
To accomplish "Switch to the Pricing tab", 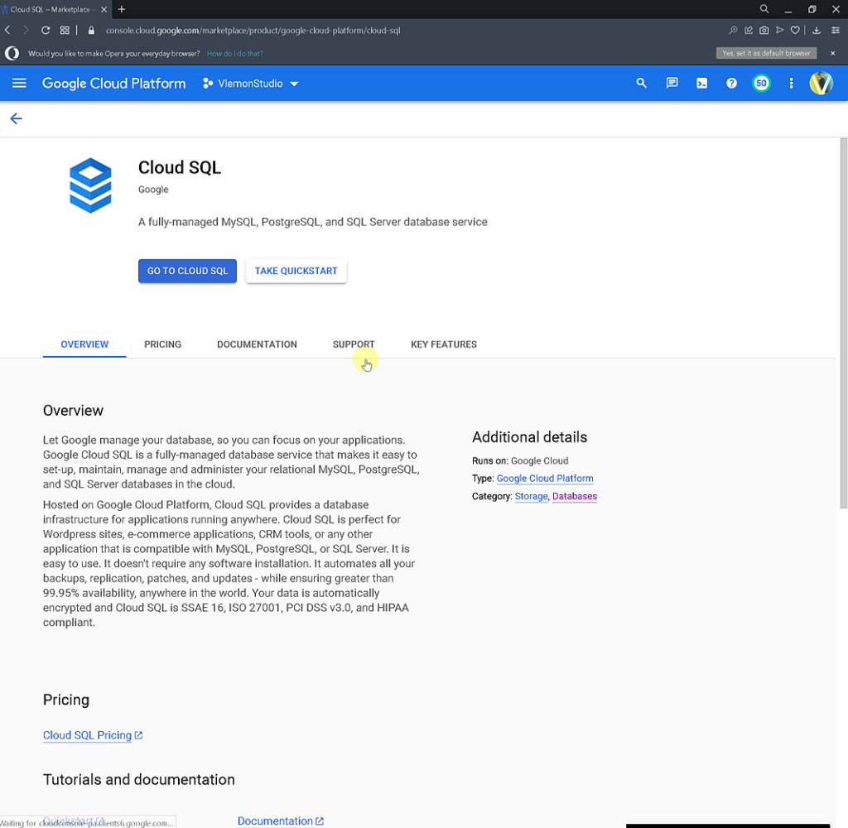I will (x=162, y=344).
